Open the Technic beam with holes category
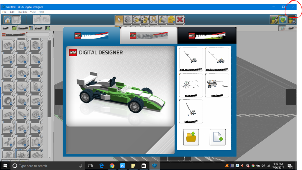This screenshot has height=170, width=302. (8, 114)
